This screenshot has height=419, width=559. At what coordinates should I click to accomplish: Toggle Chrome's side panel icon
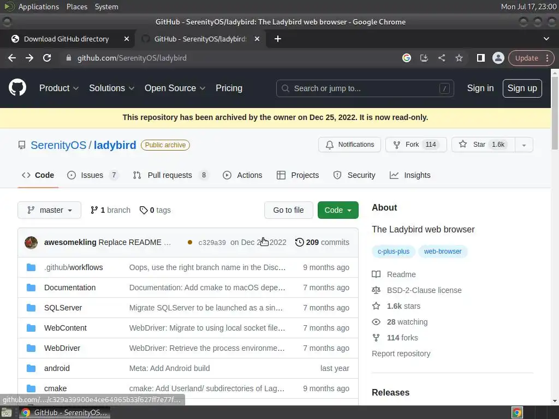point(480,58)
